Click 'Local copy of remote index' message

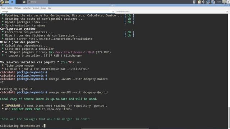[x=49, y=99]
